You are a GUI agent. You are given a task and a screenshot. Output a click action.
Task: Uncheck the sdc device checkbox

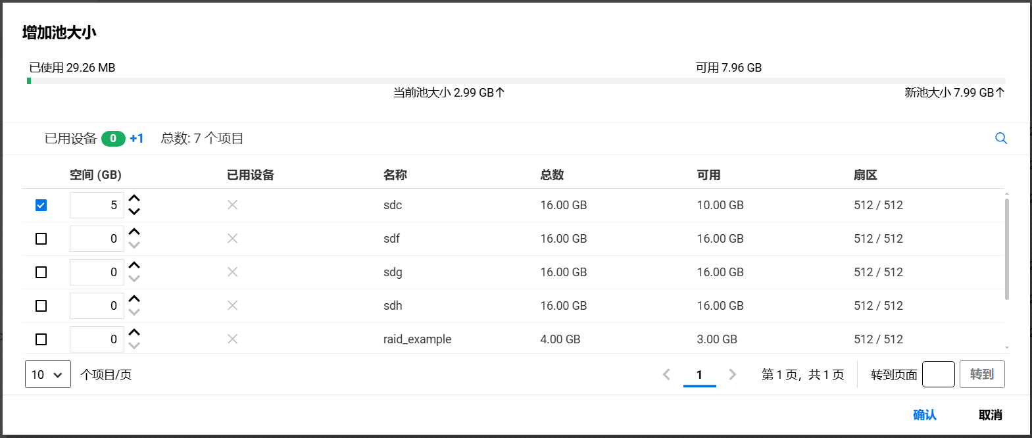41,205
